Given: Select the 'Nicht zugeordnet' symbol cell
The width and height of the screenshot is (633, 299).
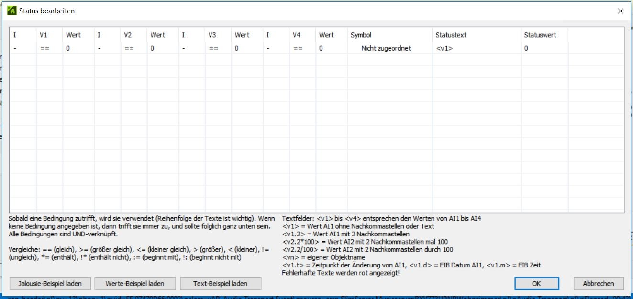Looking at the screenshot, I should [386, 48].
